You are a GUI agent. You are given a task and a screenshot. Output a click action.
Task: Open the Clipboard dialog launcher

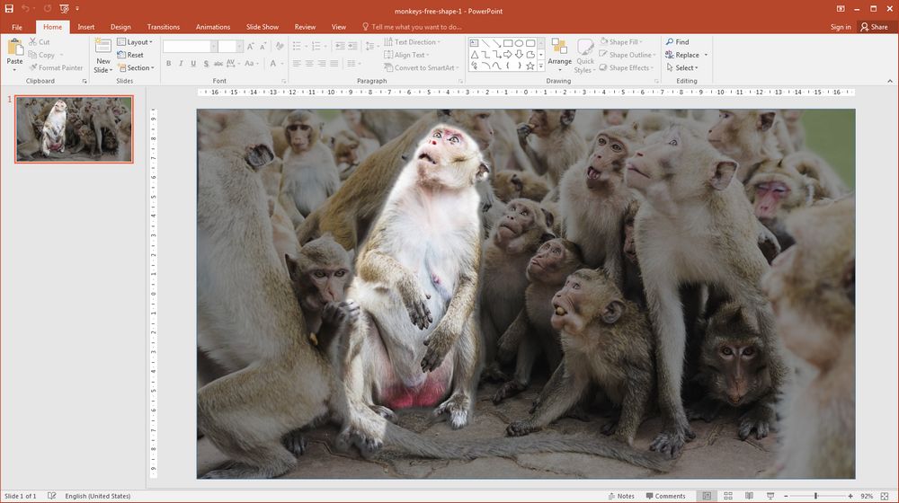click(85, 82)
